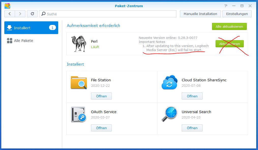Open the Universal Search radar icon
This screenshot has height=150, width=258.
170,114
